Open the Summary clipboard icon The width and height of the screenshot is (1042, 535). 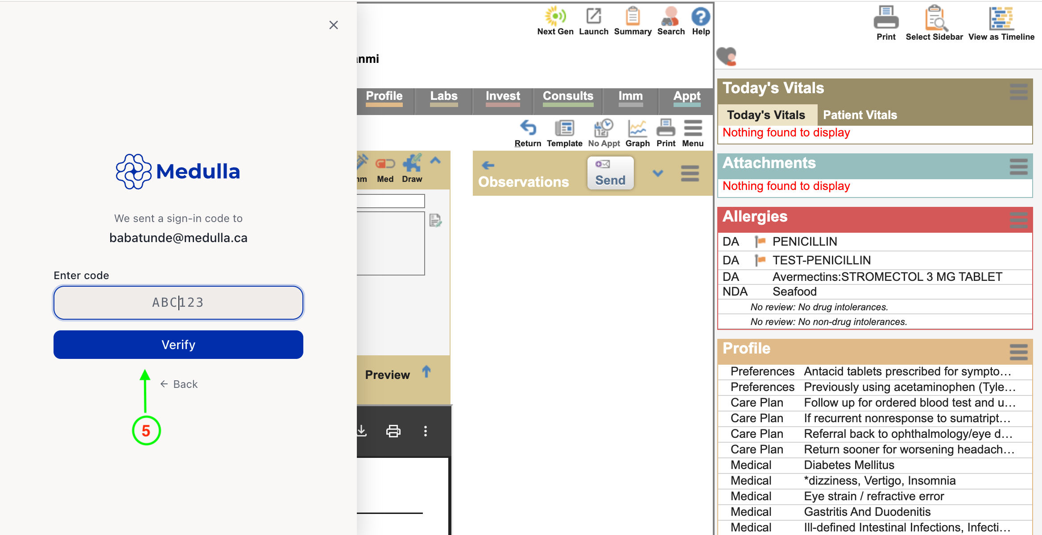pos(633,21)
